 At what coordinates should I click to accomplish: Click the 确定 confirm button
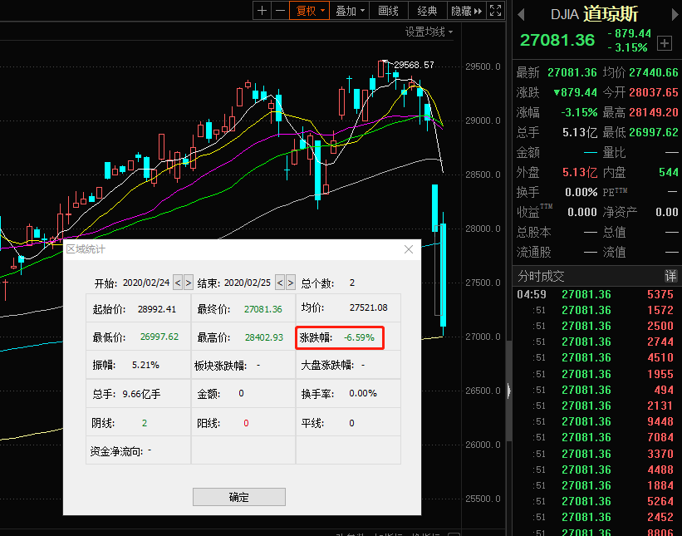coord(238,497)
